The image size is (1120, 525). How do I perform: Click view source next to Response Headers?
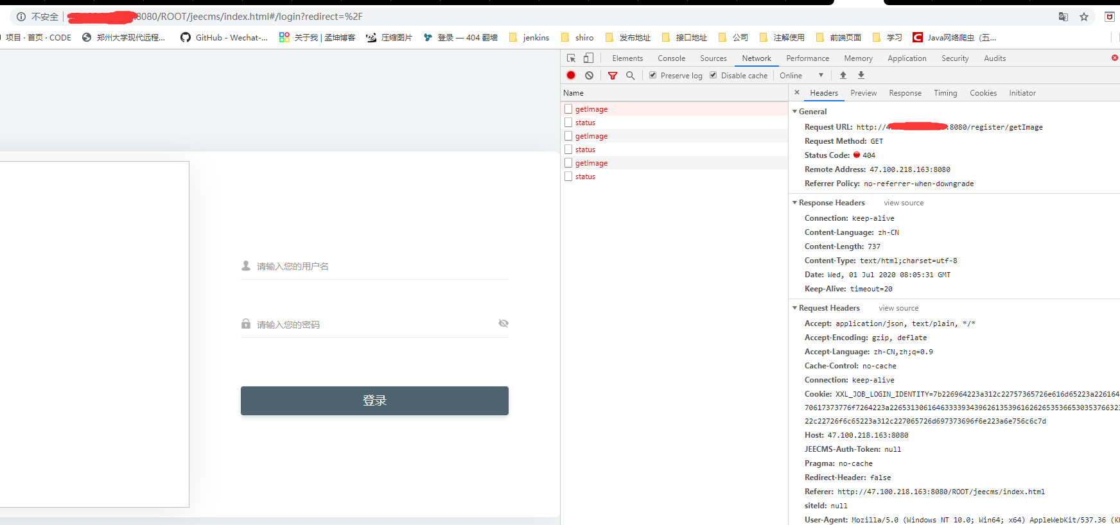point(904,203)
